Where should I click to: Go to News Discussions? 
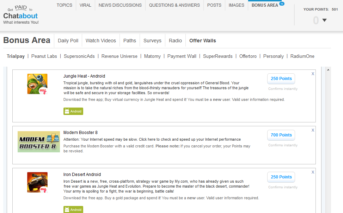[120, 5]
